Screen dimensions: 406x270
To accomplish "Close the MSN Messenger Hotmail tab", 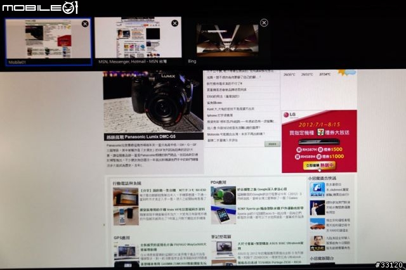I will (x=175, y=23).
